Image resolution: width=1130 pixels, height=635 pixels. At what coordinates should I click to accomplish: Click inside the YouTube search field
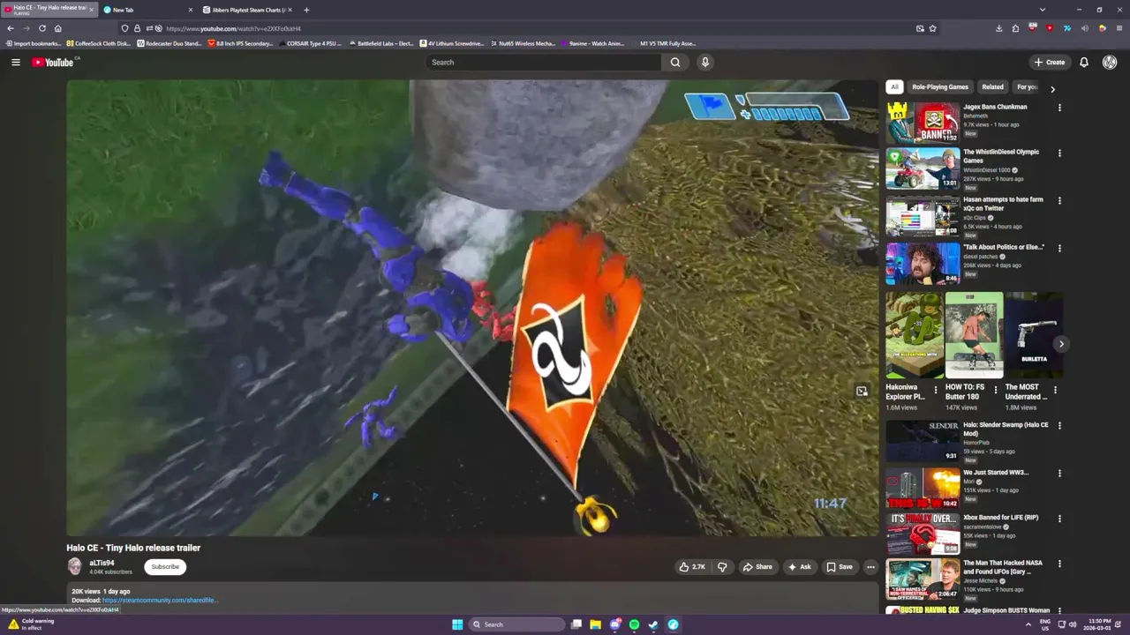tap(543, 62)
